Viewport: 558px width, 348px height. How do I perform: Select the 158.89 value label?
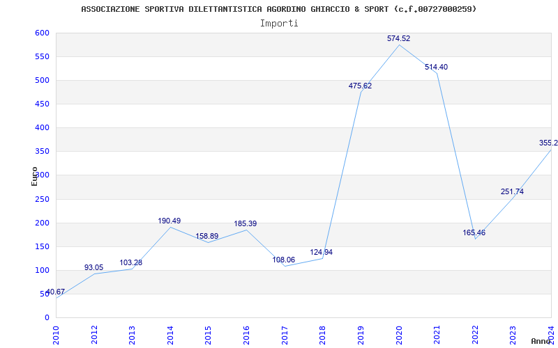[x=206, y=236]
